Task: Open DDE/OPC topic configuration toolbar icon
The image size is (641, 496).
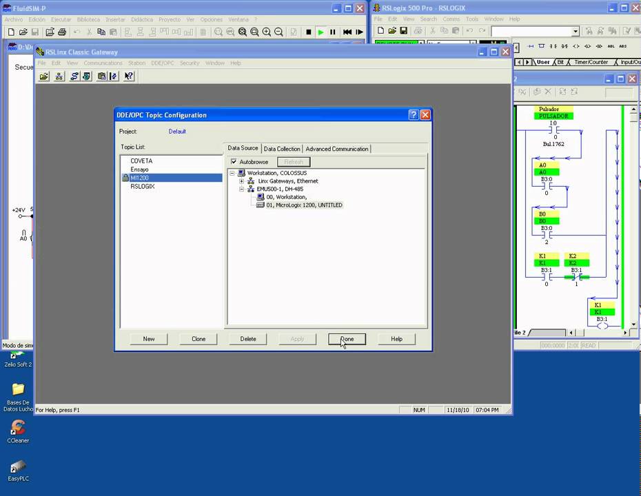Action: coord(114,76)
